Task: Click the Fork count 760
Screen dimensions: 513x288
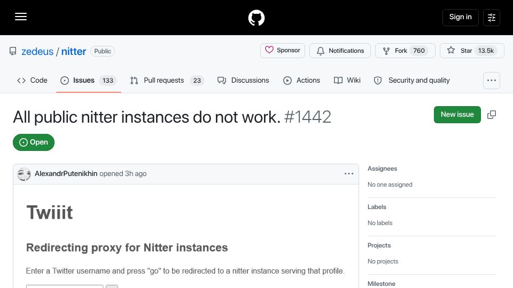Action: pos(419,51)
